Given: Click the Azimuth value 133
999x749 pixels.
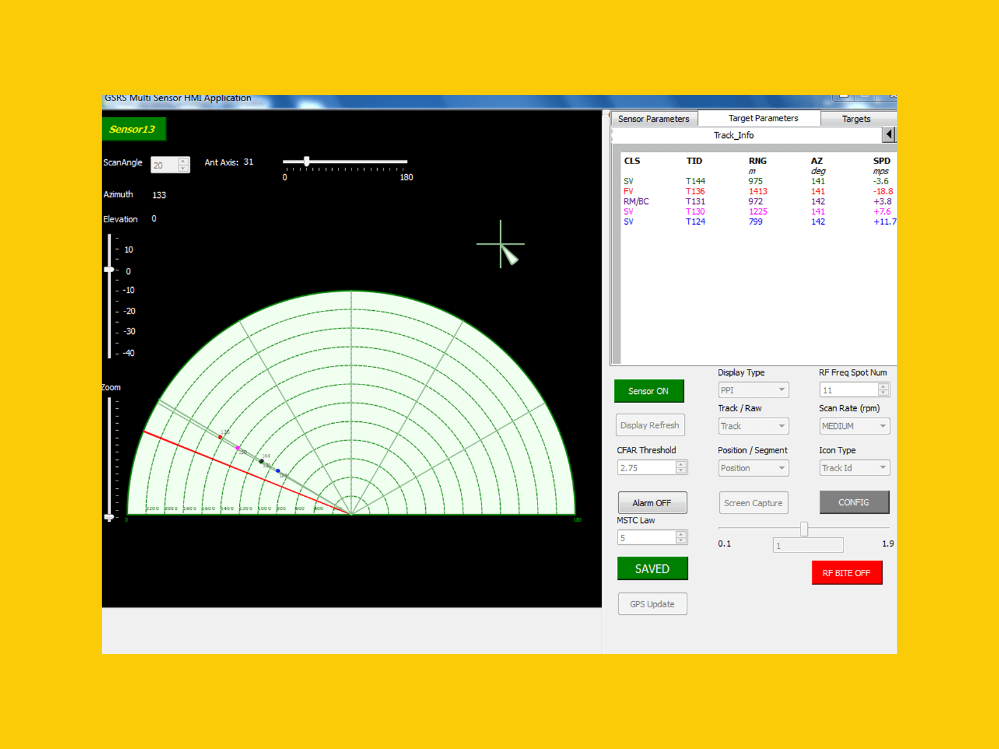Looking at the screenshot, I should (x=159, y=195).
